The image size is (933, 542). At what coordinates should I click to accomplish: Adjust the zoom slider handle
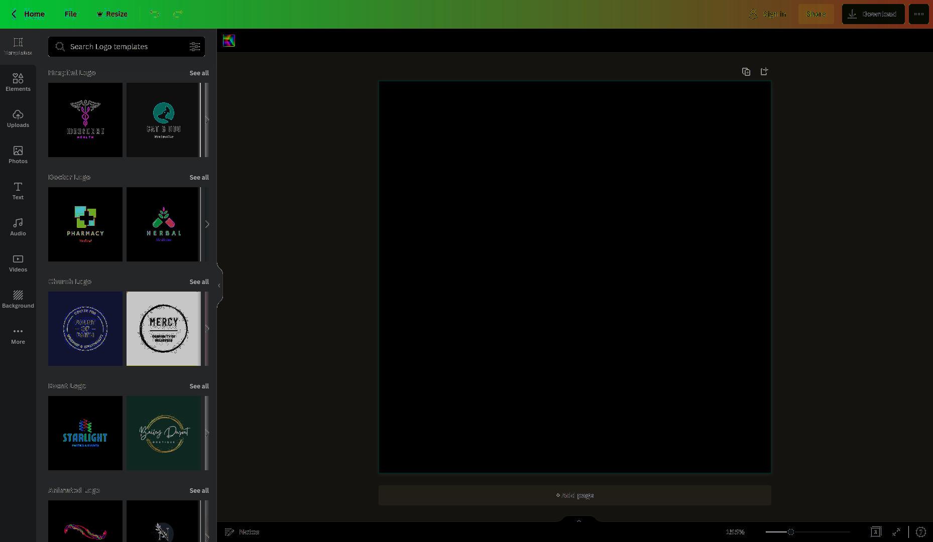(x=791, y=532)
